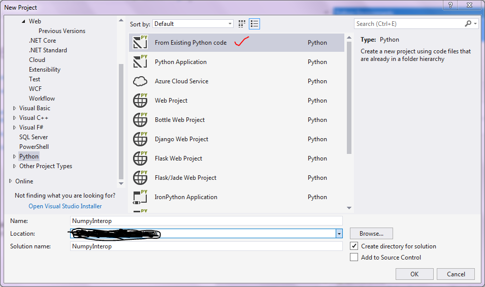Viewport: 485px width, 287px height.
Task: Toggle Create directory for solution checkbox
Action: point(354,246)
